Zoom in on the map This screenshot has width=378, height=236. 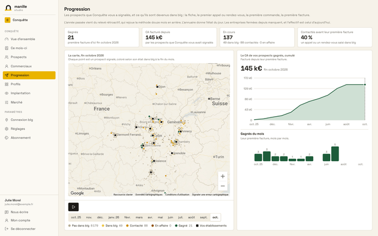(x=223, y=176)
